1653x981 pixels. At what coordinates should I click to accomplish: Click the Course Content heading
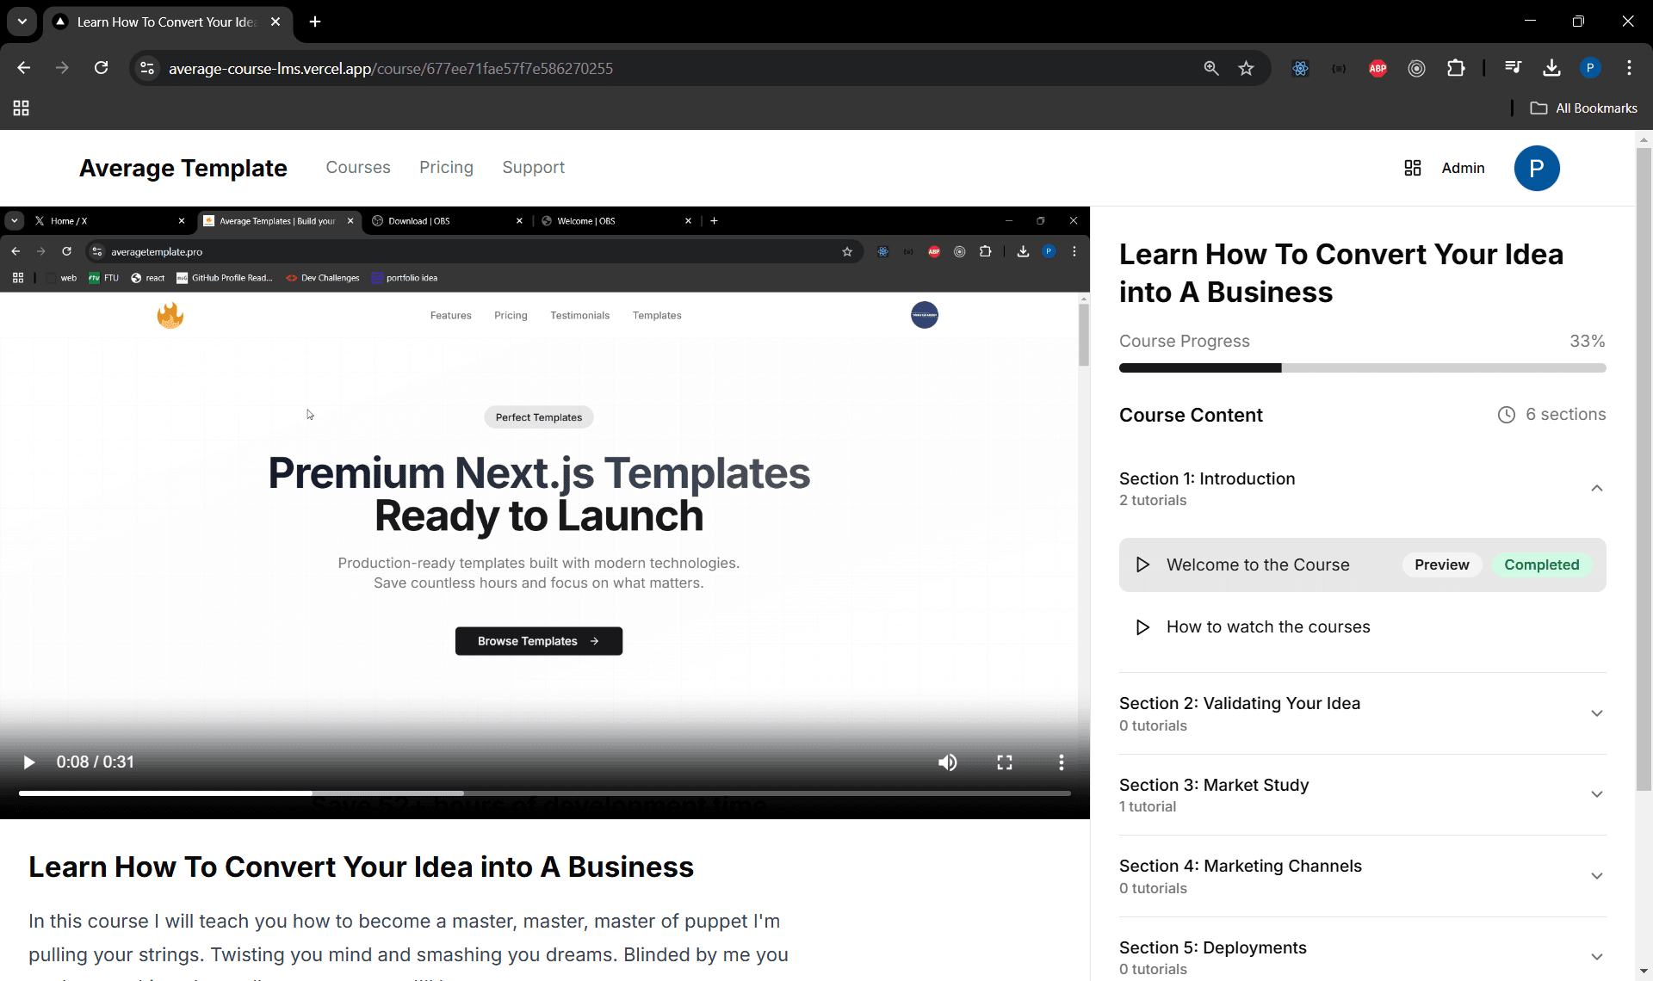tap(1191, 415)
